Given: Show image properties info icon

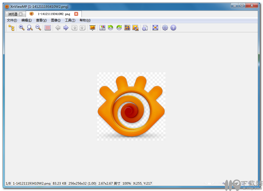Looking at the screenshot, I should click(x=145, y=28).
